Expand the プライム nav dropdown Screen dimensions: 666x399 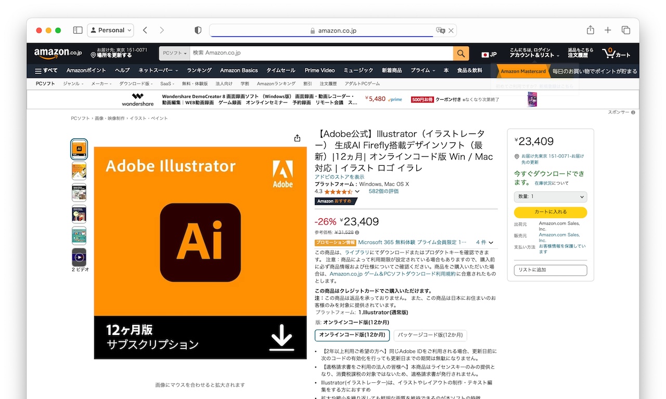(x=422, y=71)
